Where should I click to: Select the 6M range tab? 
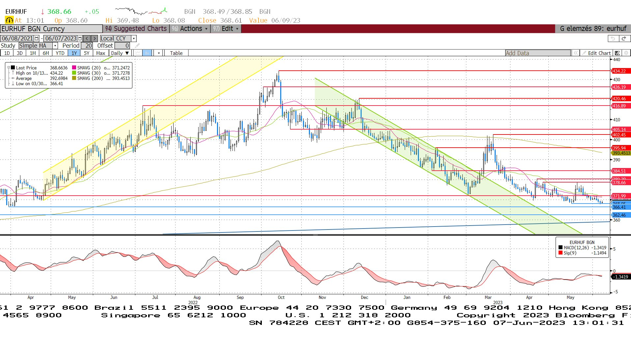pyautogui.click(x=46, y=53)
